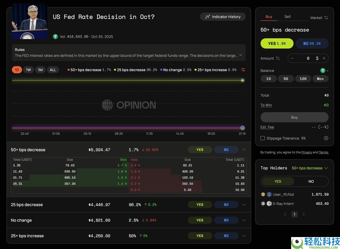The height and width of the screenshot is (249, 340).
Task: Click the Market order type switch icon
Action: [326, 18]
